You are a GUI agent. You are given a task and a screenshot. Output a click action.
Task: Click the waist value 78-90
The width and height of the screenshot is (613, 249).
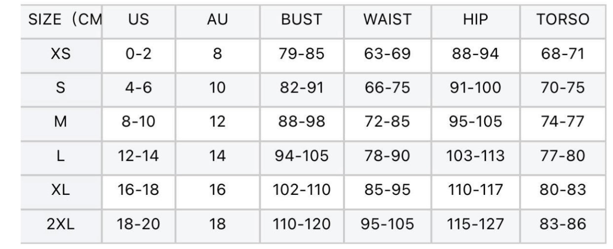coord(387,156)
